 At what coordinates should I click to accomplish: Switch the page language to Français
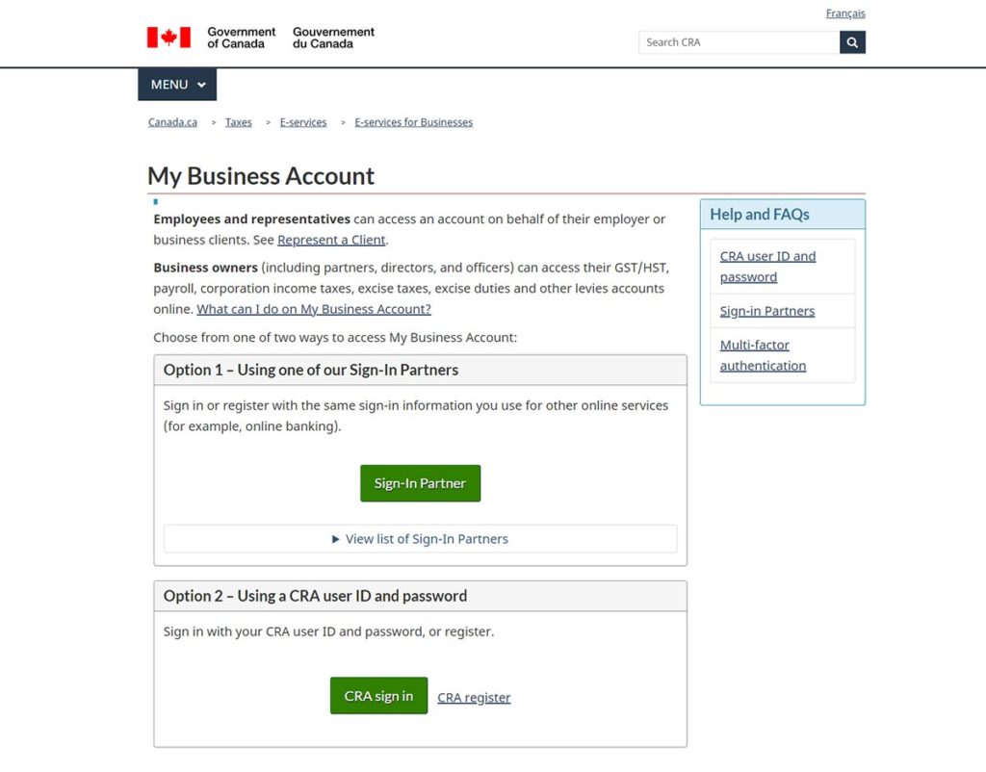(844, 13)
